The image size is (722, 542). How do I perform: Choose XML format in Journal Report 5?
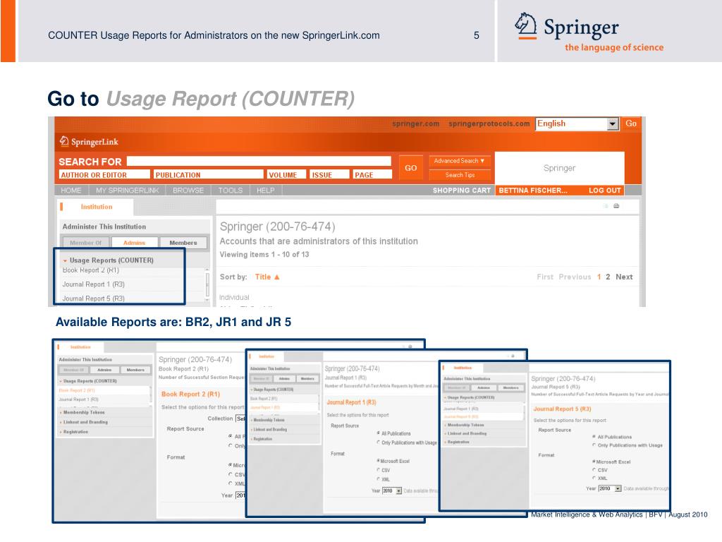point(594,478)
